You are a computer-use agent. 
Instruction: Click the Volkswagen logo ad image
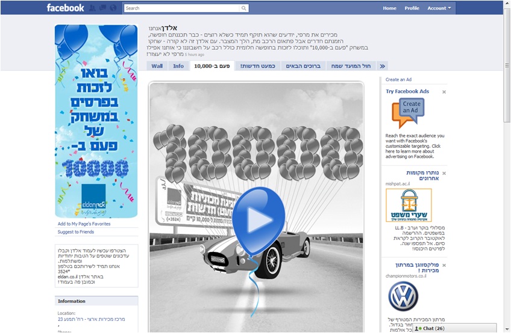tap(403, 297)
